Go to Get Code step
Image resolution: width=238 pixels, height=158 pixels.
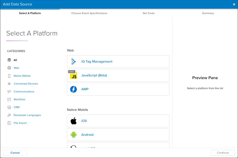click(x=149, y=13)
